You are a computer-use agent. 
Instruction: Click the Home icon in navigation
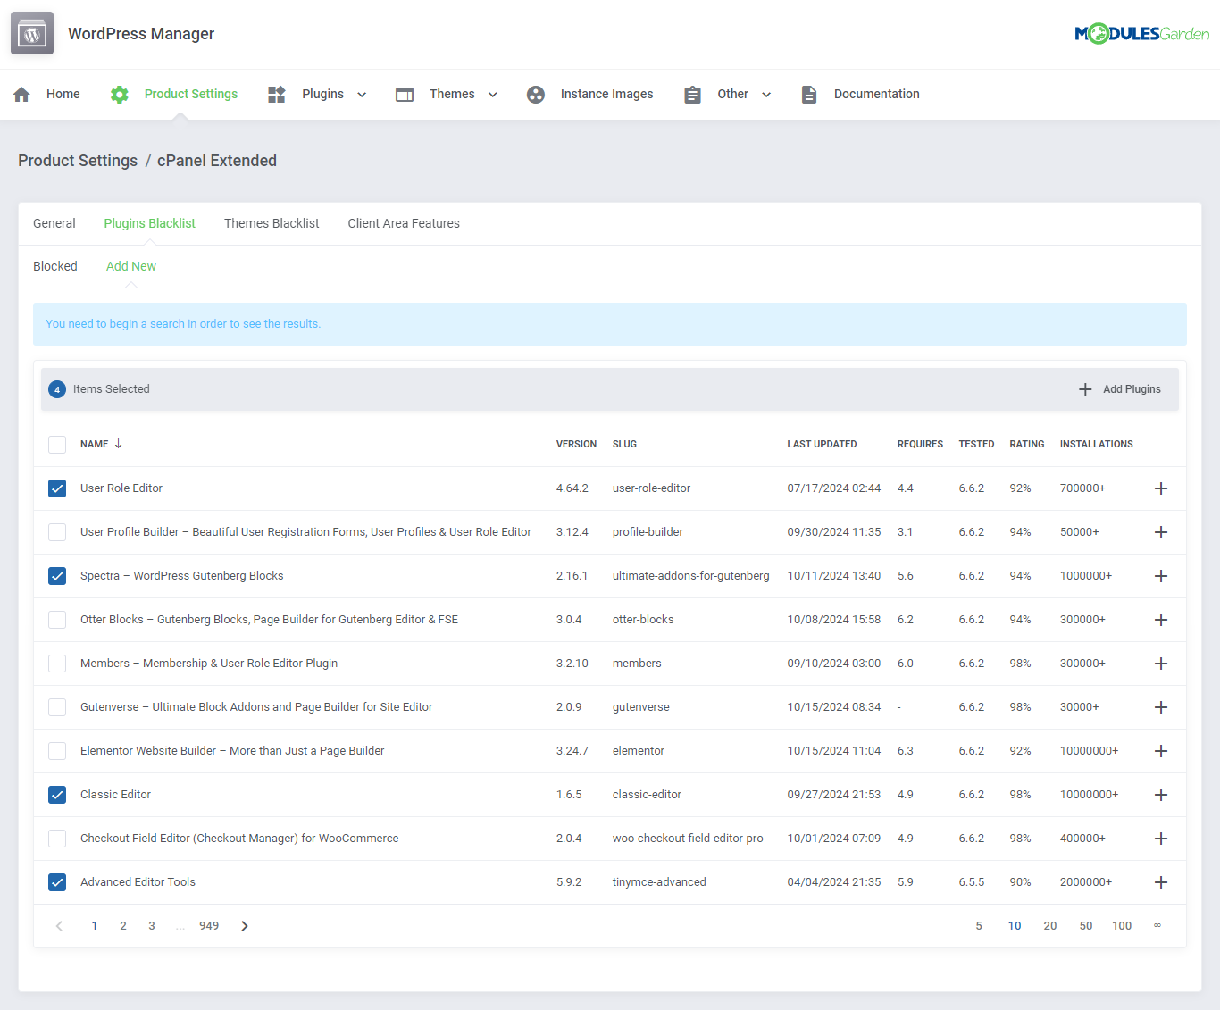(21, 94)
